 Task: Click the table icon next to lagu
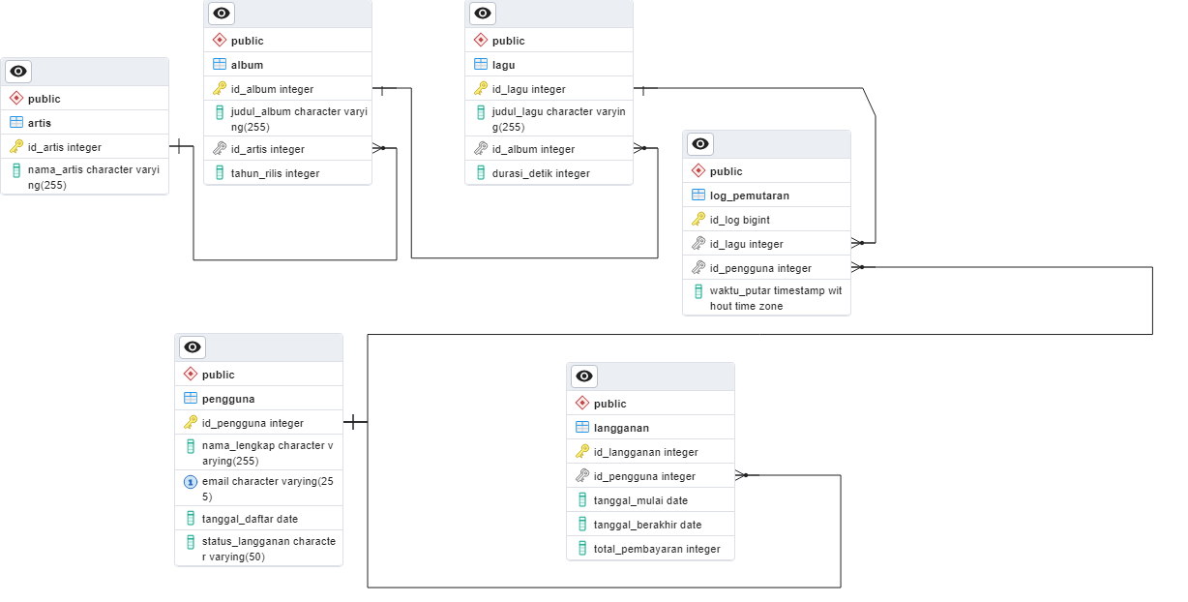coord(481,65)
